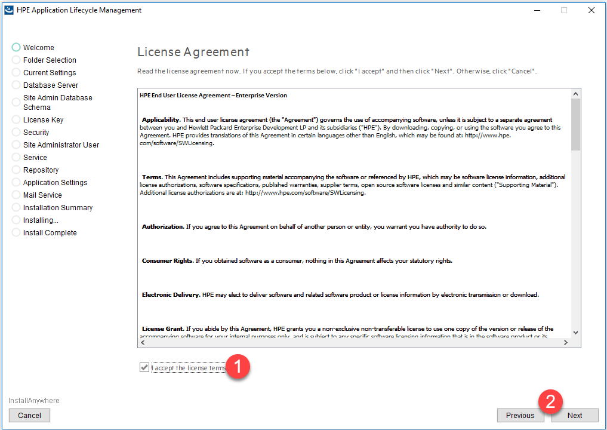The height and width of the screenshot is (430, 607).
Task: Select the Site Administrator User step
Action: [x=61, y=145]
